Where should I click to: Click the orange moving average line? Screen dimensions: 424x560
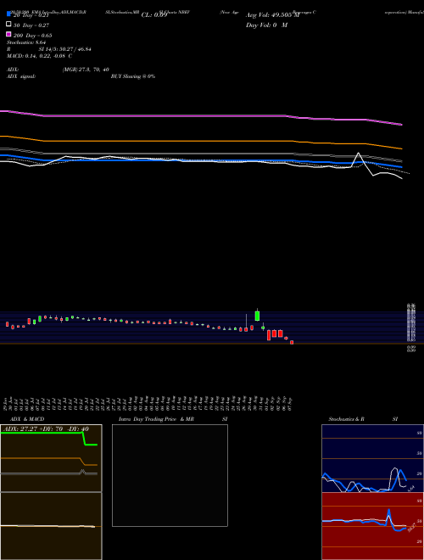tap(201, 141)
